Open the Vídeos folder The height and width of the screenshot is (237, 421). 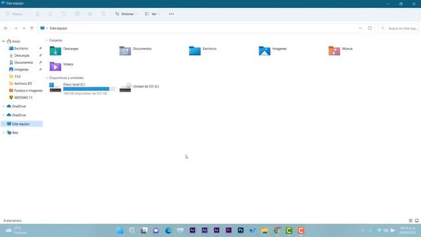point(61,66)
